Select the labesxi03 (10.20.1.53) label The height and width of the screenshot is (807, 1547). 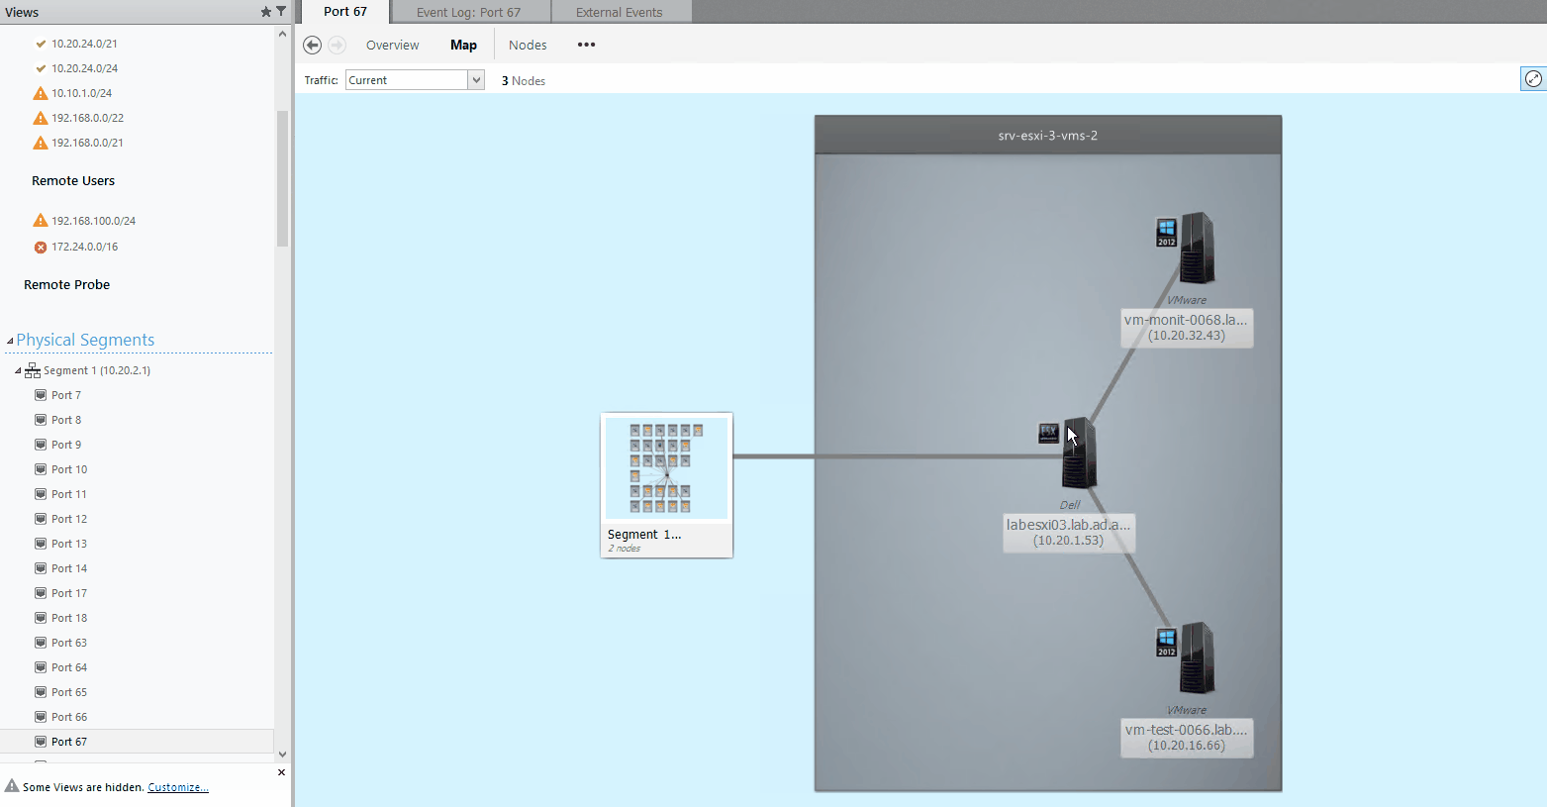coord(1068,533)
